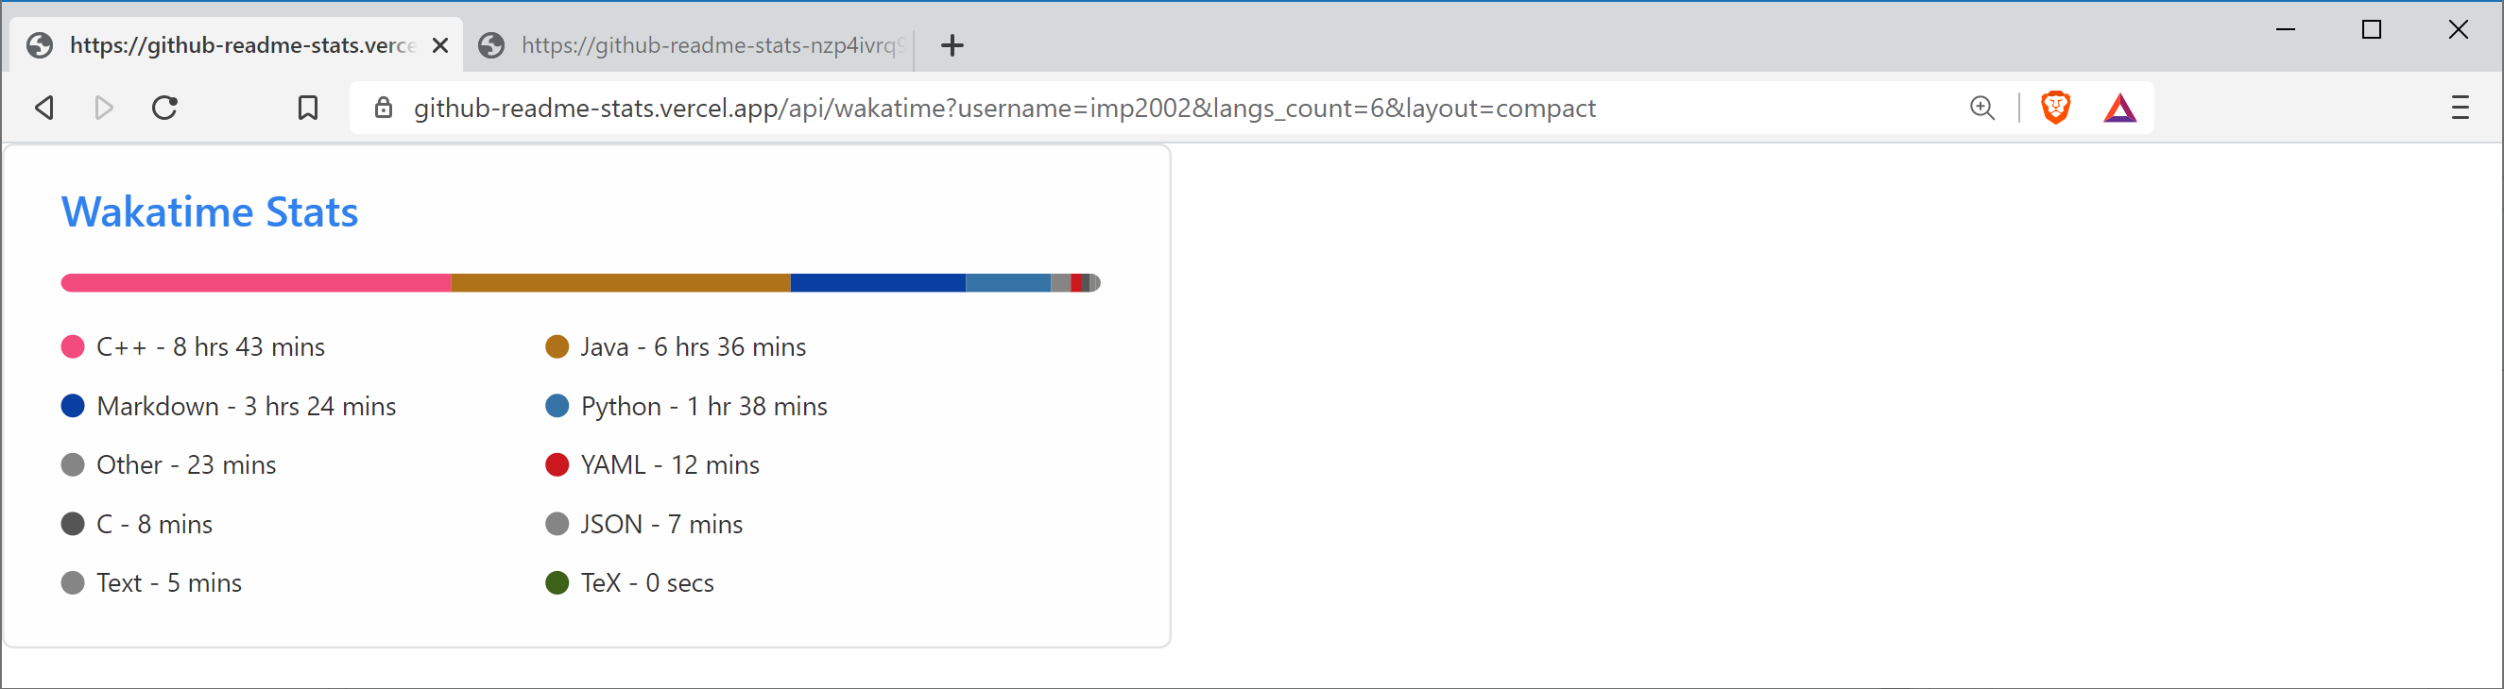Click 'C - 8 mins' text
Image resolution: width=2504 pixels, height=689 pixels.
155,524
